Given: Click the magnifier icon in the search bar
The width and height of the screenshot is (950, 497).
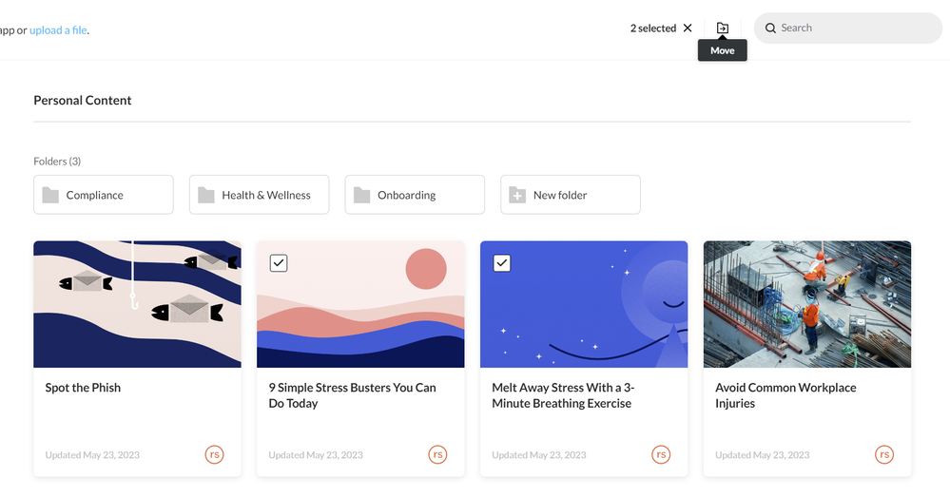Looking at the screenshot, I should 771,29.
